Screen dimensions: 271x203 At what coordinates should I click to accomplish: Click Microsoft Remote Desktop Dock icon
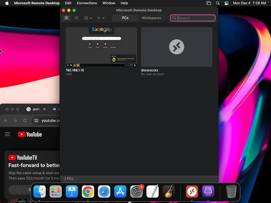click(x=192, y=191)
